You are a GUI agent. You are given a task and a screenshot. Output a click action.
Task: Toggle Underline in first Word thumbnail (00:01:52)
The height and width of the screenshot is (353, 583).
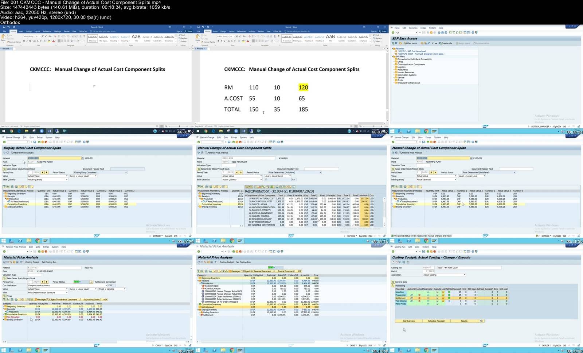pyautogui.click(x=30, y=41)
